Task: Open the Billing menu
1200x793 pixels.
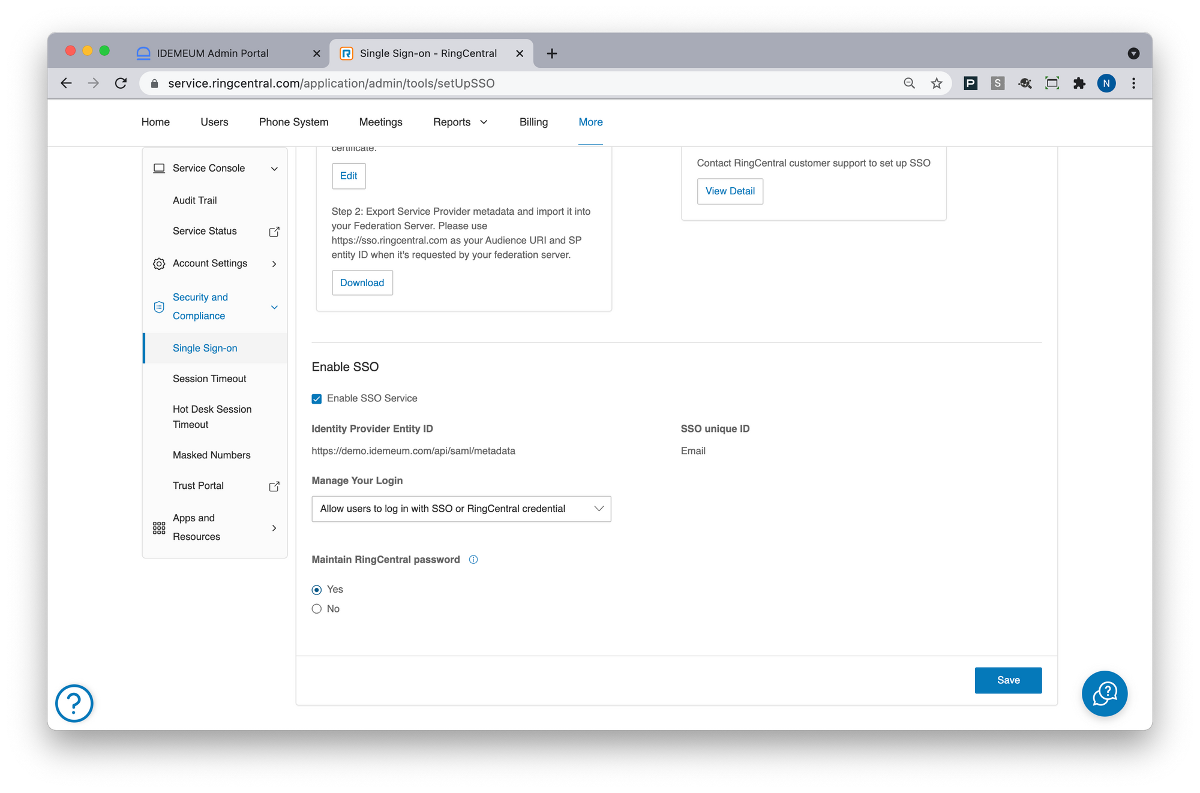Action: pos(533,122)
